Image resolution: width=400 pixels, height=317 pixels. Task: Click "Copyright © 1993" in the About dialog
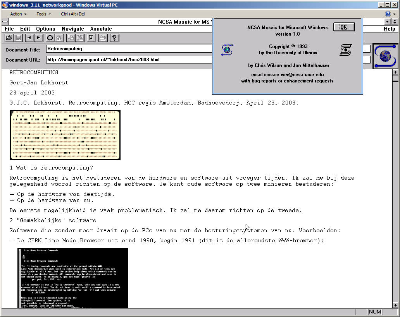click(x=288, y=46)
